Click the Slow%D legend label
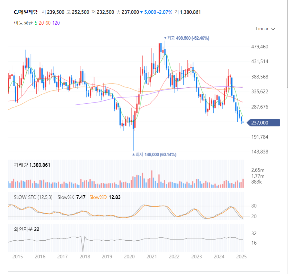Screen dimensions: 288x274 98,197
